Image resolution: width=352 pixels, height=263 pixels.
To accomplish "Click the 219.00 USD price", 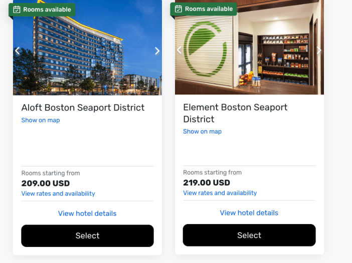I will pos(207,182).
